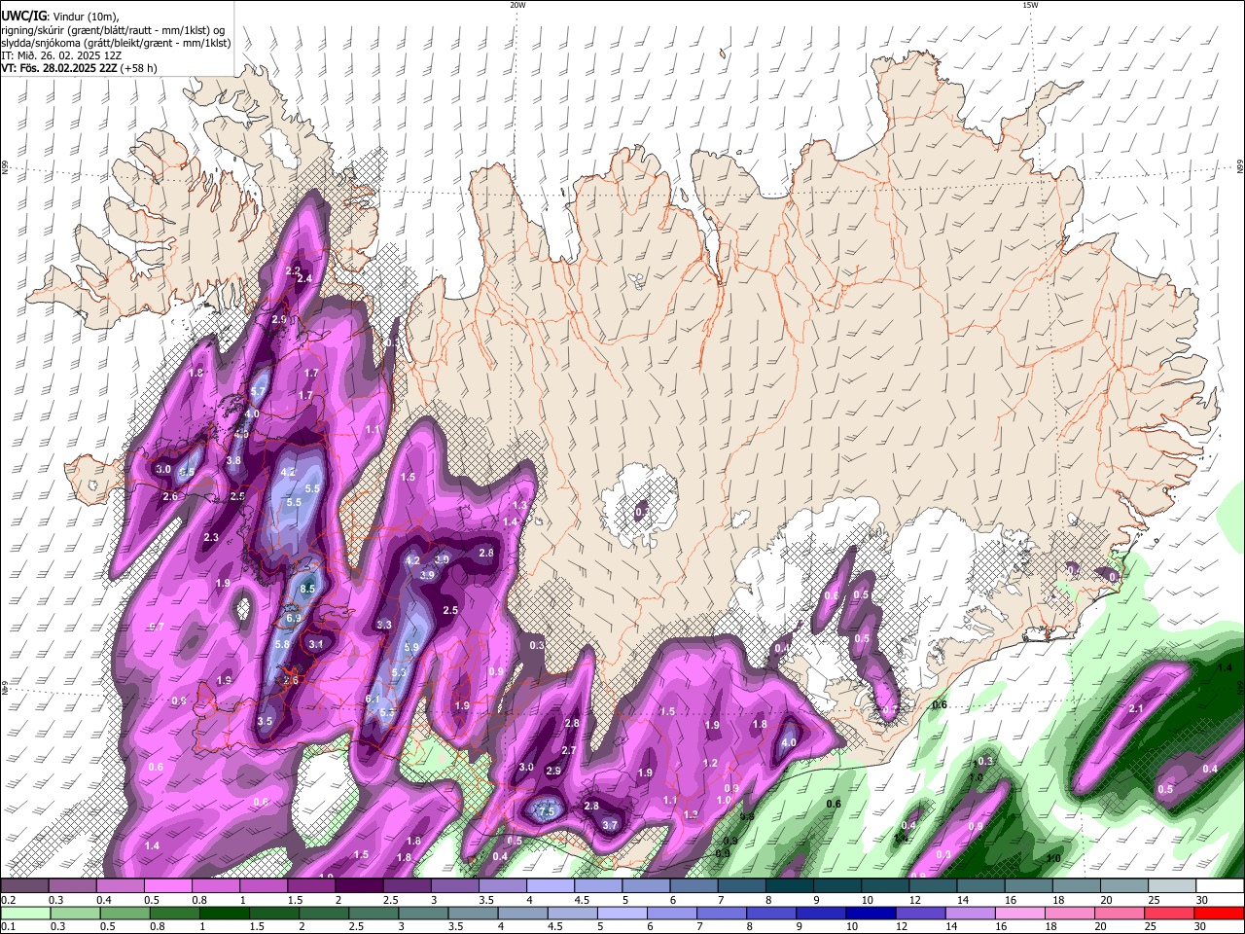
Task: Click the 7.5 precipitation value on the map
Action: 546,811
